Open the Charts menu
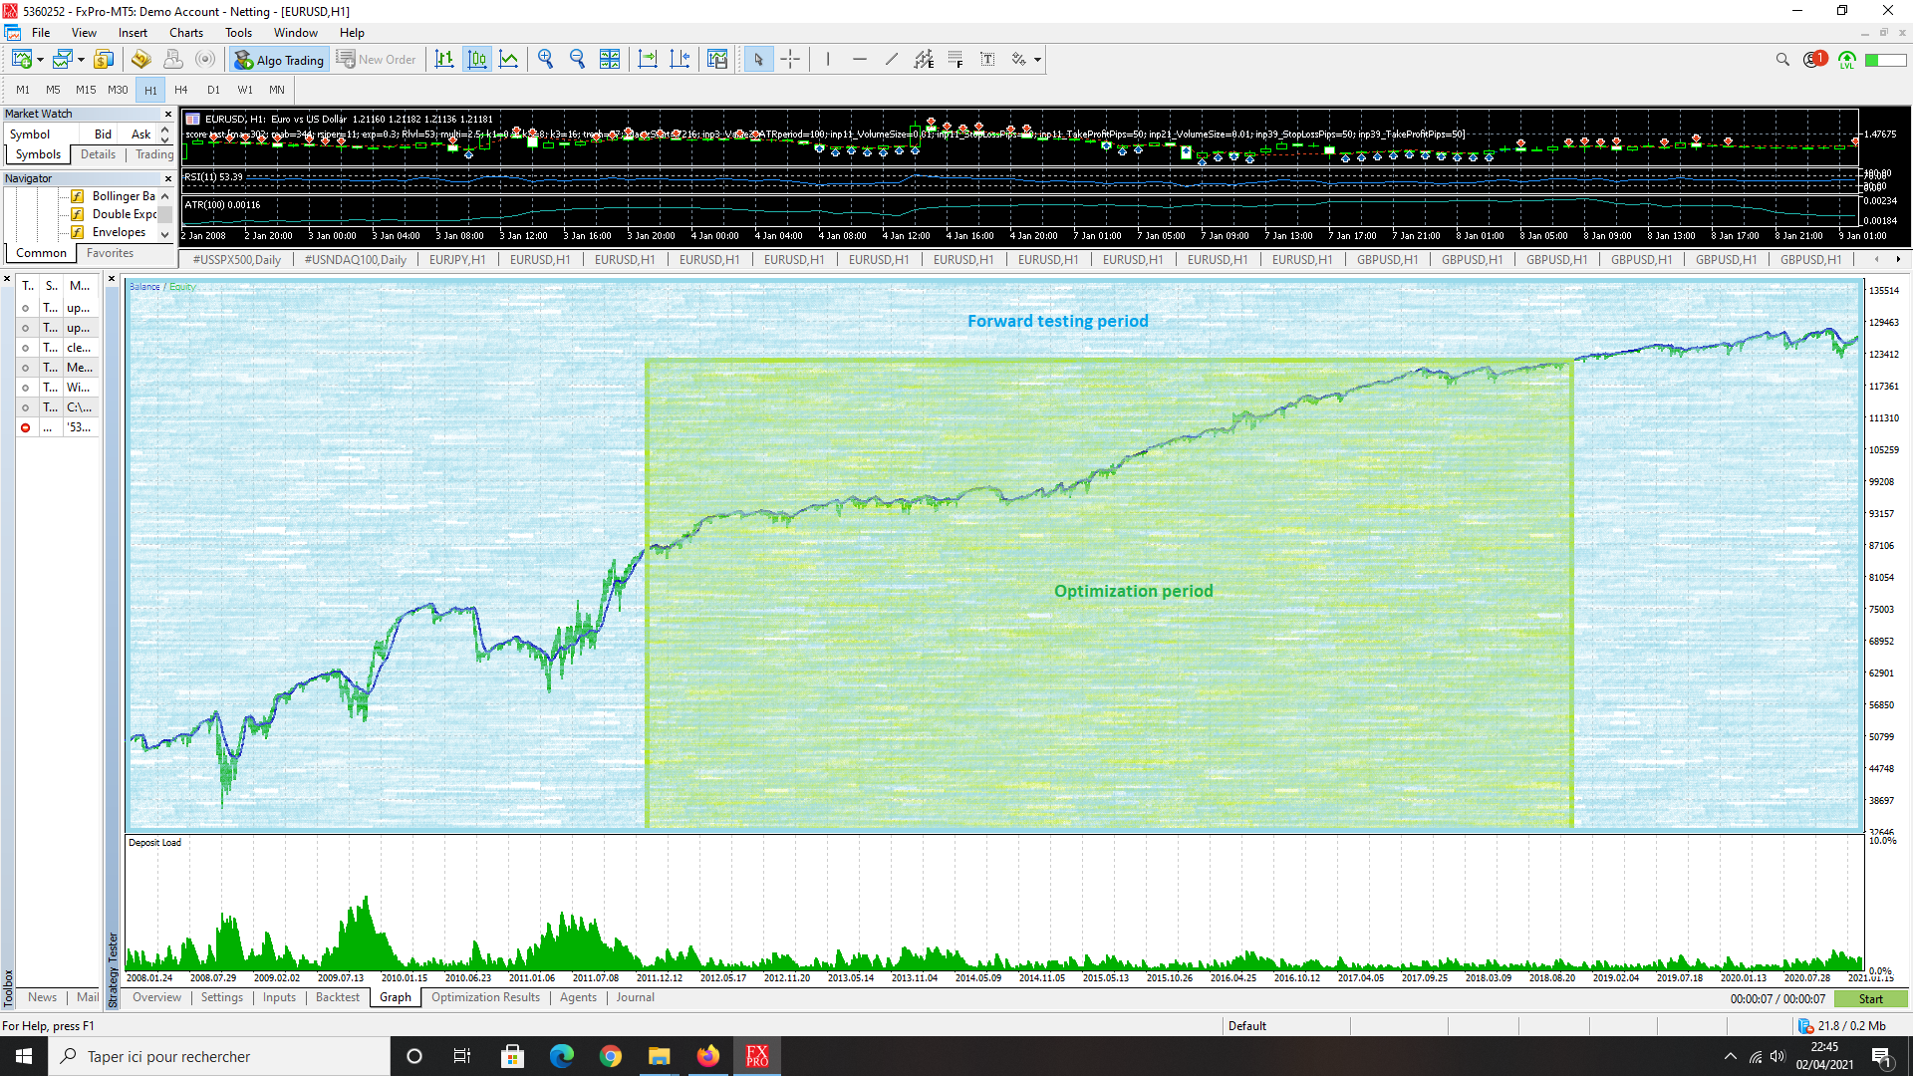This screenshot has height=1076, width=1913. [186, 33]
